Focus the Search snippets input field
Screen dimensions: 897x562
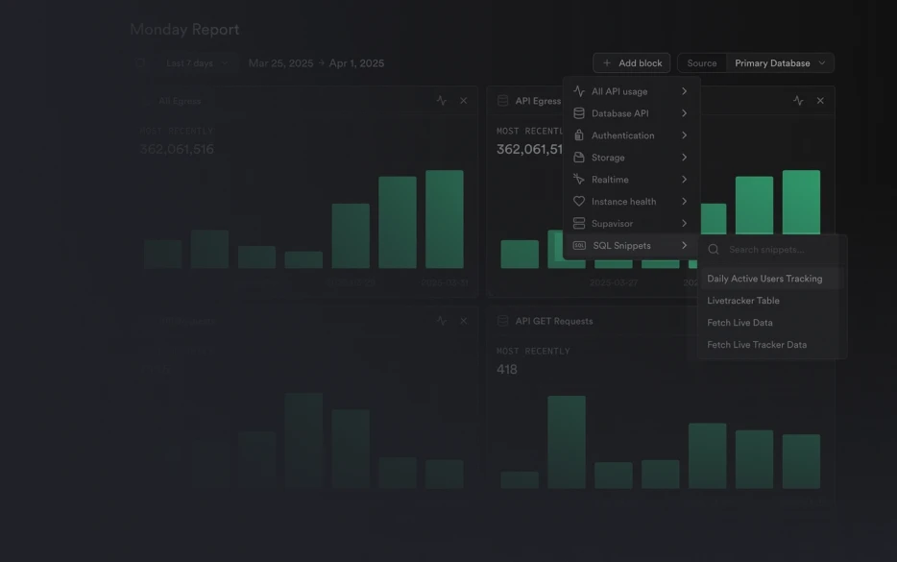pyautogui.click(x=778, y=250)
